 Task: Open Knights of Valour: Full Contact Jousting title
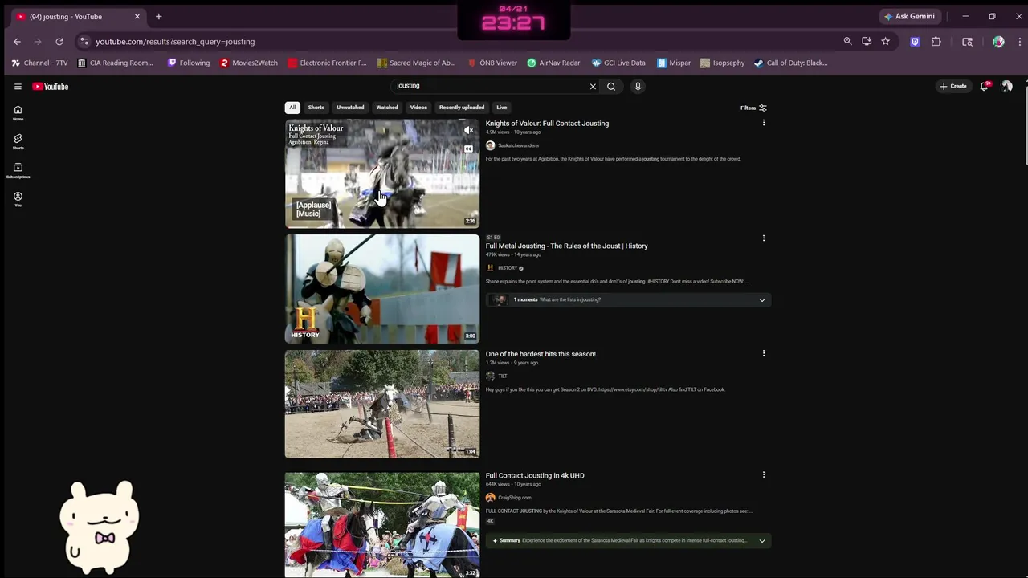(547, 124)
